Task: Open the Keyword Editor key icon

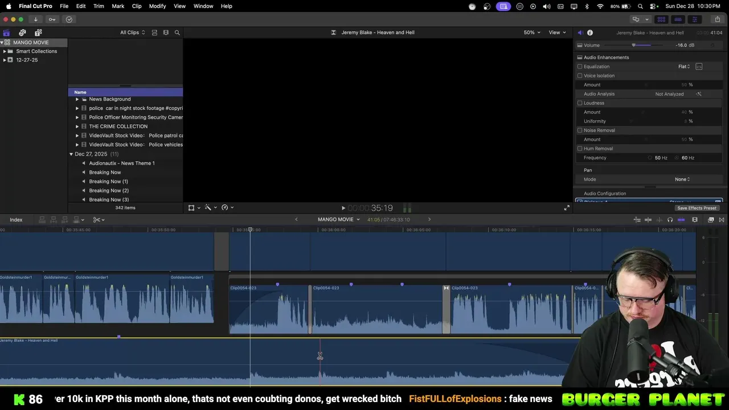Action: pos(52,19)
